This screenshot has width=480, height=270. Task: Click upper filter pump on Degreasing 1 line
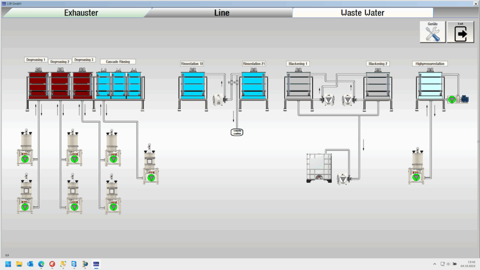pos(25,148)
